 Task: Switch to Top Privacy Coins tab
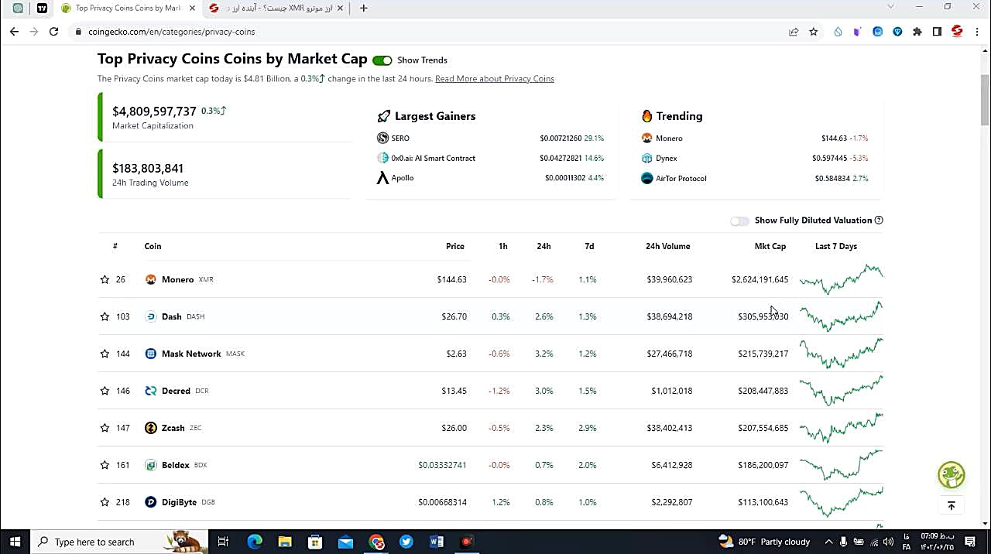point(128,8)
